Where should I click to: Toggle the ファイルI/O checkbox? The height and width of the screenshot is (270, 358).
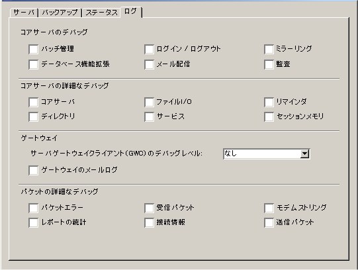[x=149, y=102]
